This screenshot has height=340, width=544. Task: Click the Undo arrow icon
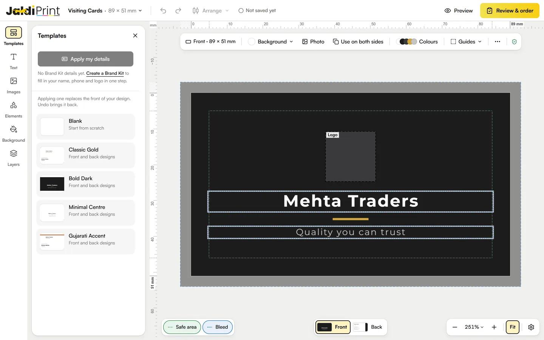click(163, 11)
